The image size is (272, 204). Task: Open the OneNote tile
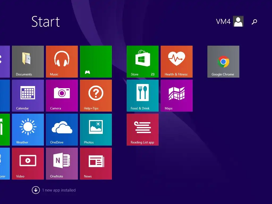click(x=62, y=164)
